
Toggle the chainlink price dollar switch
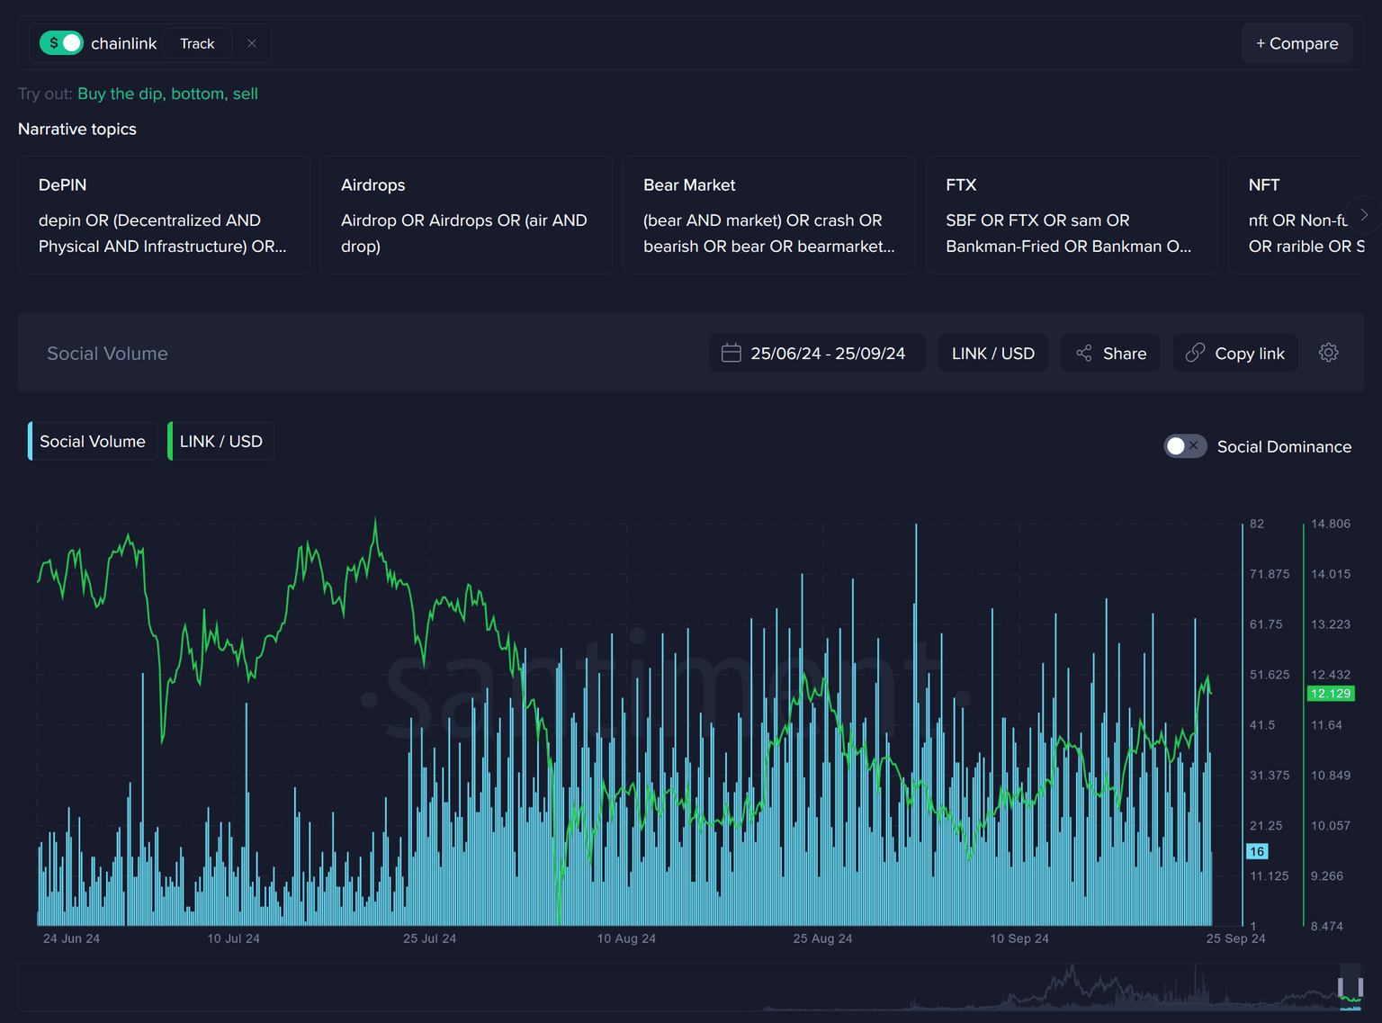pos(61,43)
